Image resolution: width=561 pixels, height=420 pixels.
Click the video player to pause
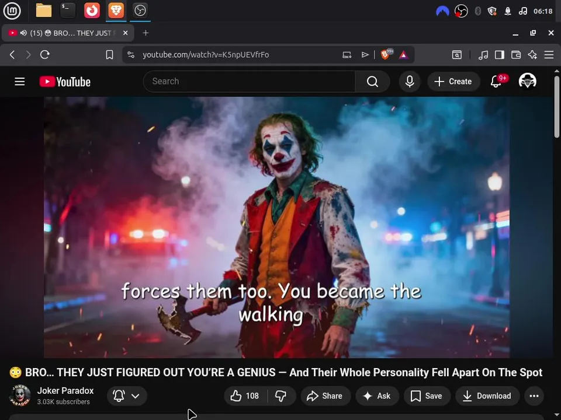coord(276,227)
